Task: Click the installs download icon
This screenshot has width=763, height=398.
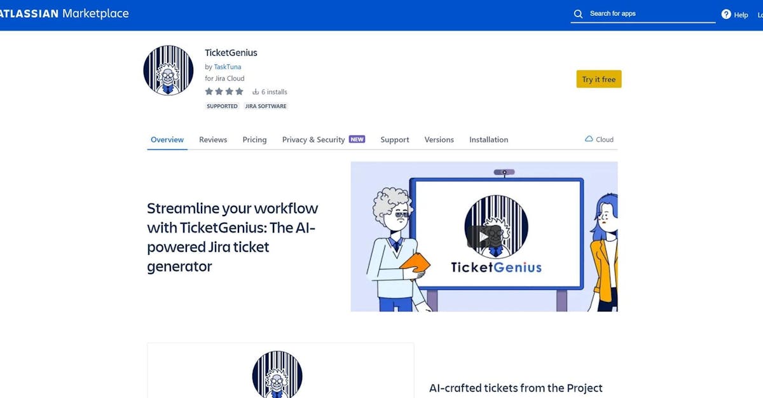Action: 256,92
